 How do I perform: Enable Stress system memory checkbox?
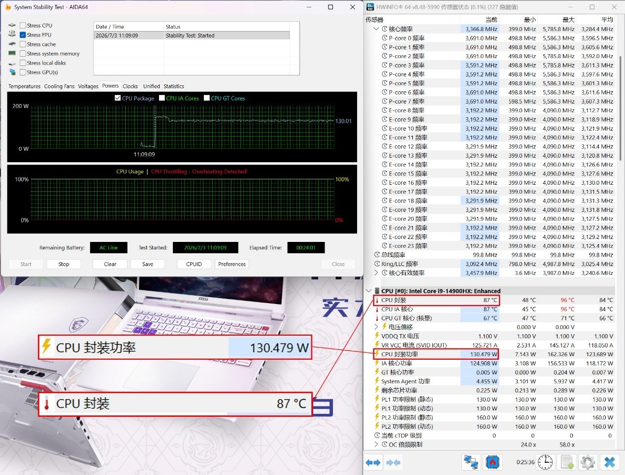pyautogui.click(x=23, y=53)
